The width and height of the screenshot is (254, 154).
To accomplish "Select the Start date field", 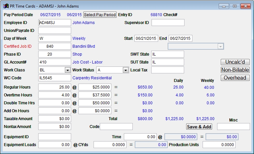I will (x=146, y=38).
